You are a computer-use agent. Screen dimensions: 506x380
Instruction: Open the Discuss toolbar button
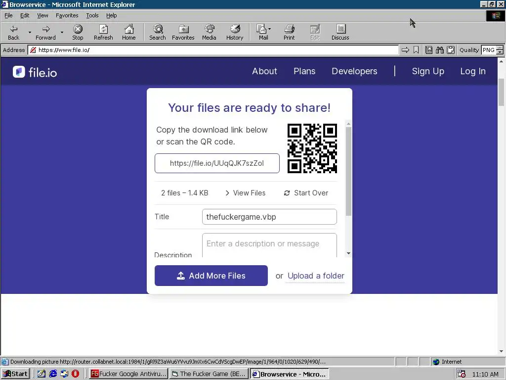pos(340,32)
